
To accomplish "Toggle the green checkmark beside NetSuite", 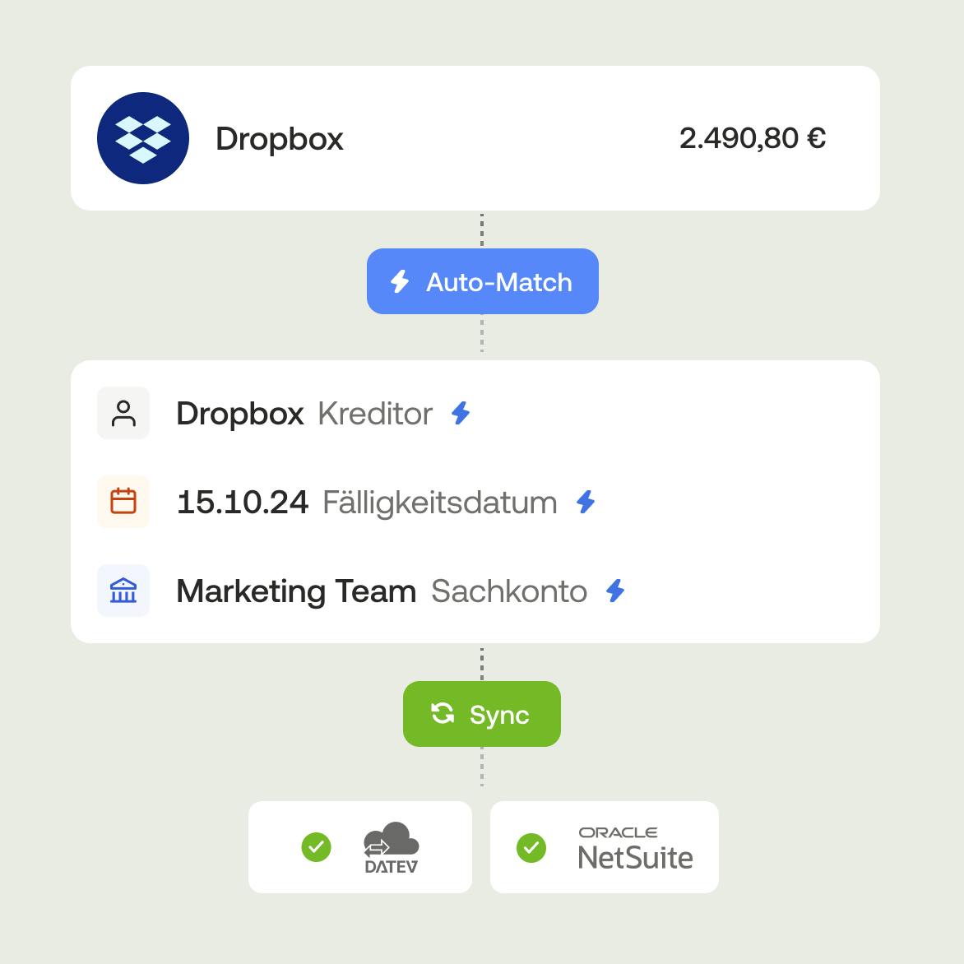I will point(531,847).
